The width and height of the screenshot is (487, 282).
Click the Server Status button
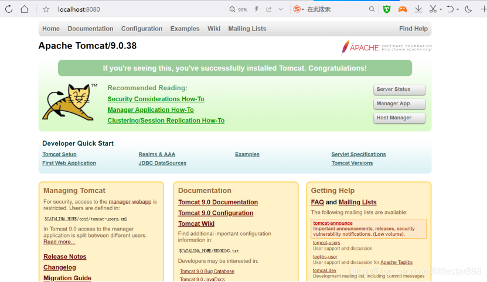point(400,90)
